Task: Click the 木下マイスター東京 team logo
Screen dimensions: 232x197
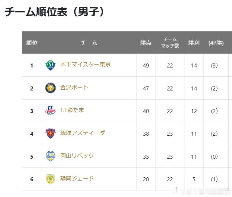Action: click(x=50, y=65)
